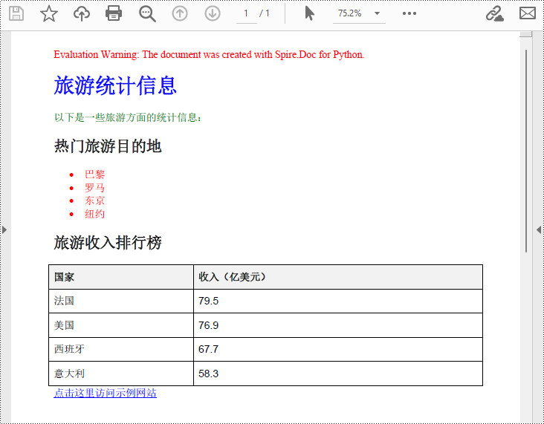
Task: Click the list item 东京
Action: click(94, 200)
